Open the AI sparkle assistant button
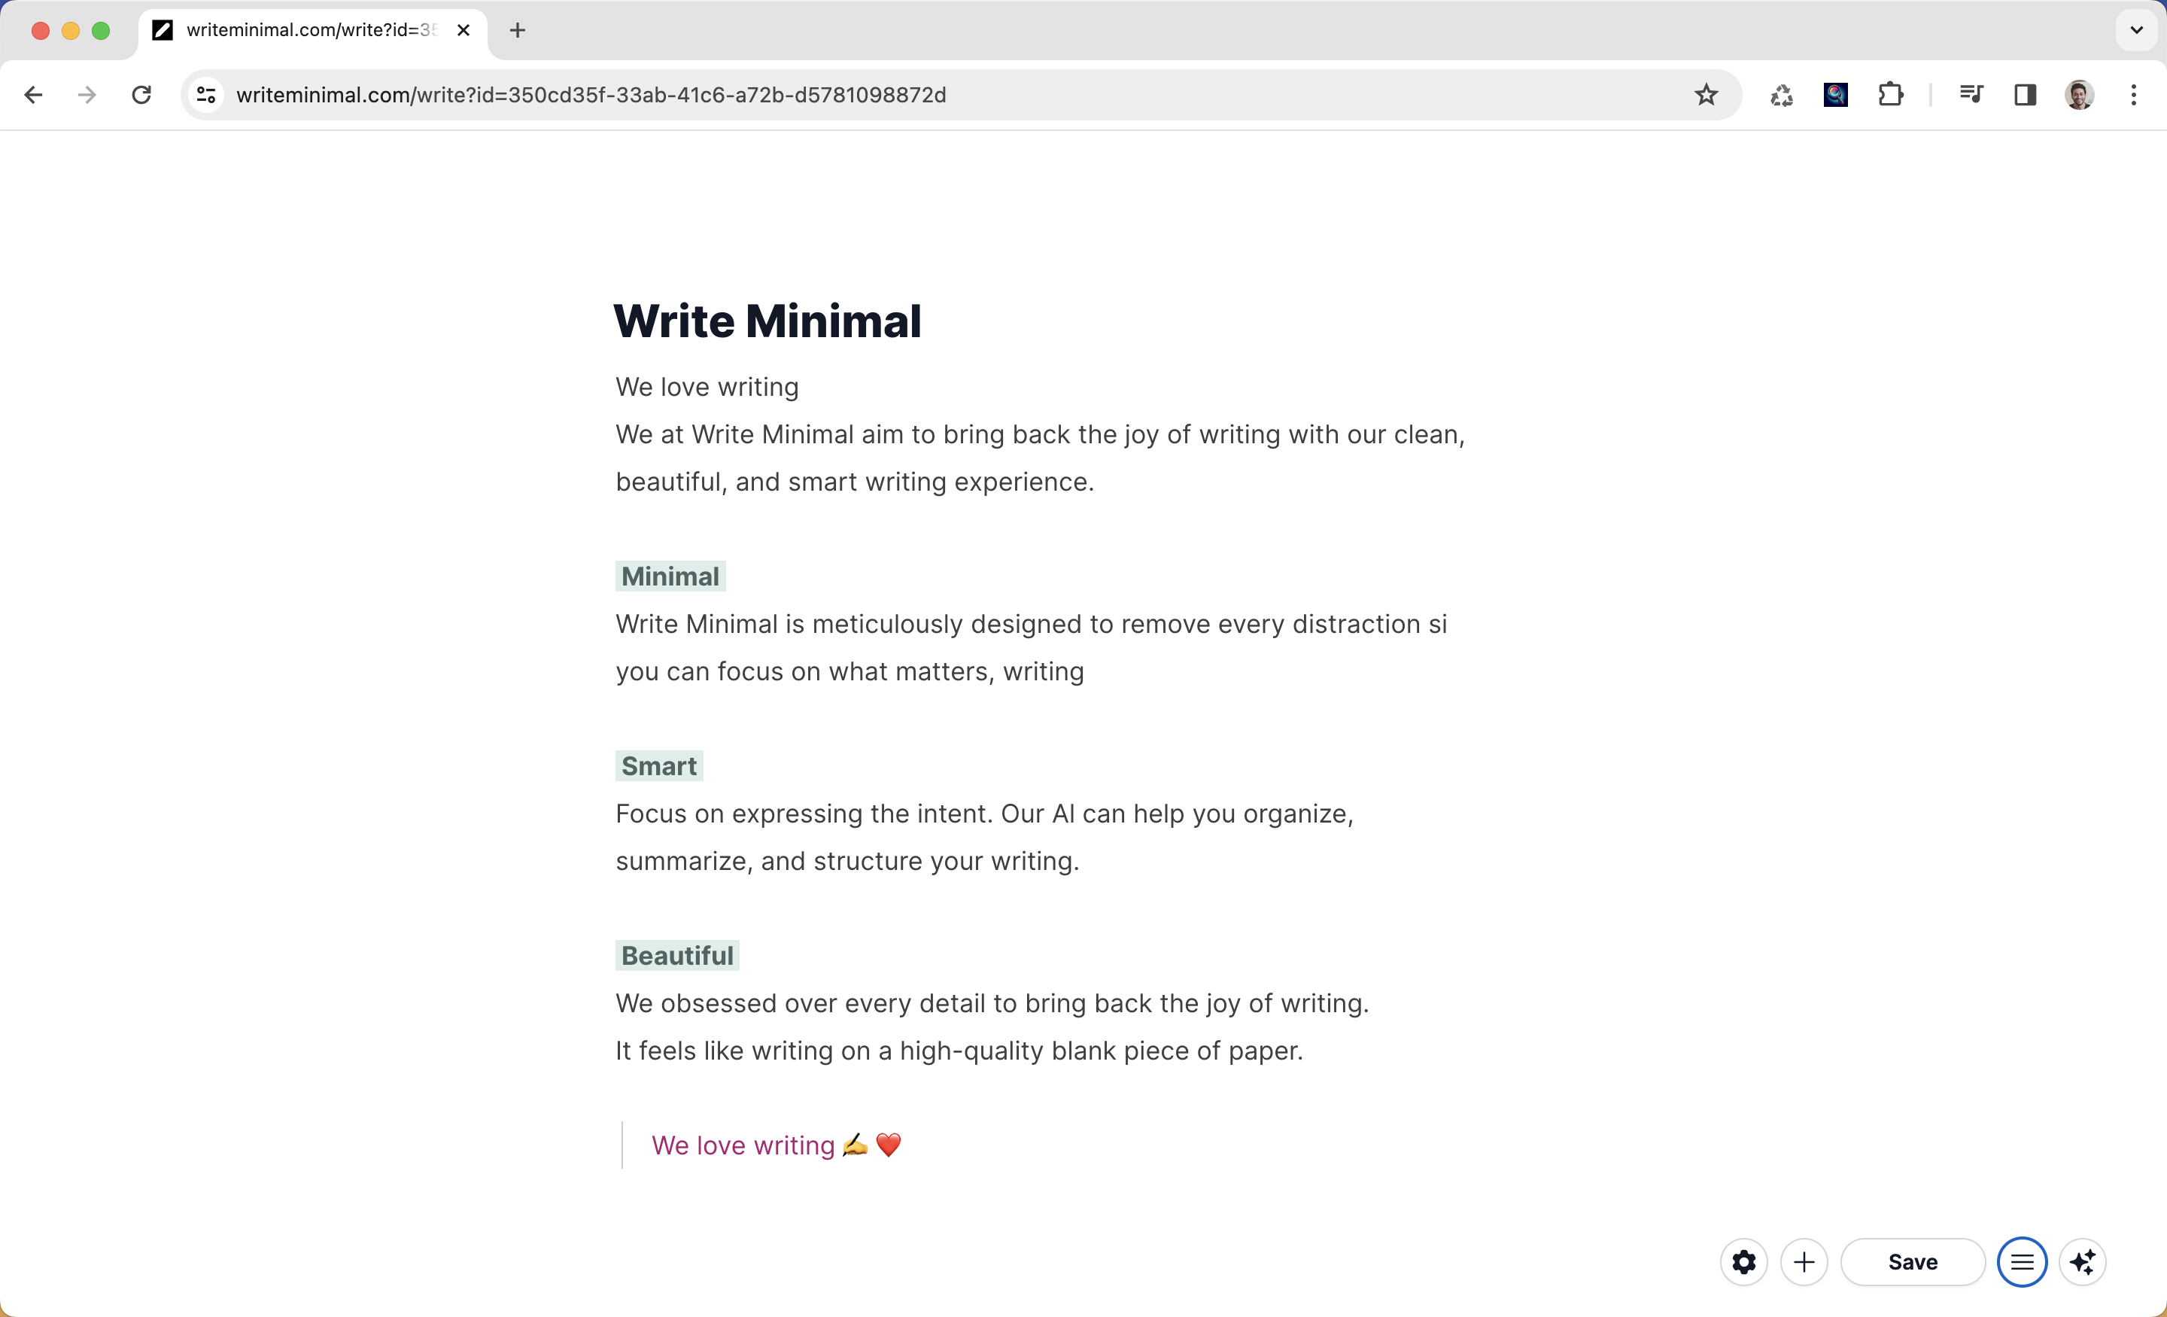This screenshot has width=2167, height=1317. click(2083, 1261)
